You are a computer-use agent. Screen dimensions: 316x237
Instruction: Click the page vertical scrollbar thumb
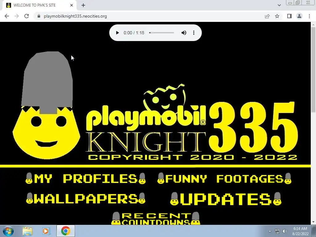[313, 69]
